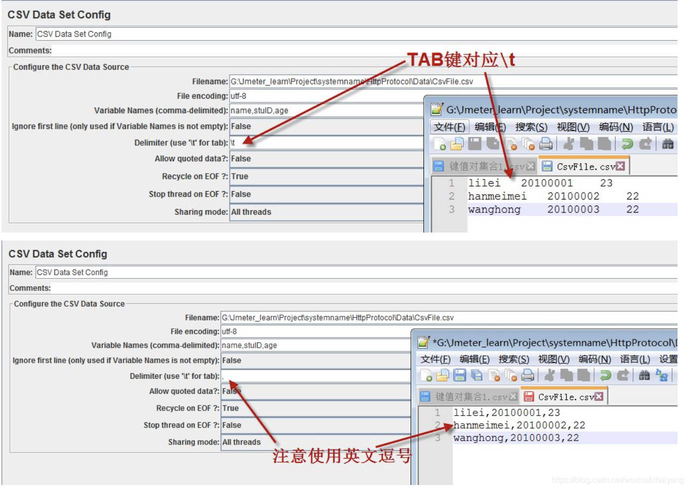
Task: Click Open file icon in upper Notepad++ toolbar
Action: point(457,144)
